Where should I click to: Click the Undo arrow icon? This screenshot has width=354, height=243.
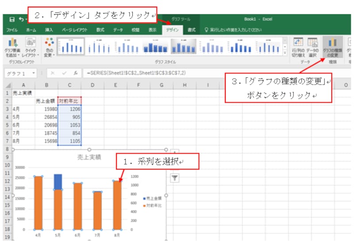coord(21,19)
